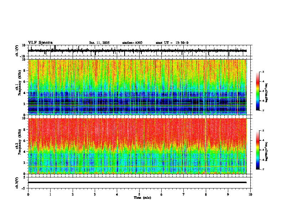Click the "10" kHz tick of ch.2 spectrogram
This screenshot has width=282, height=218.
click(24, 118)
